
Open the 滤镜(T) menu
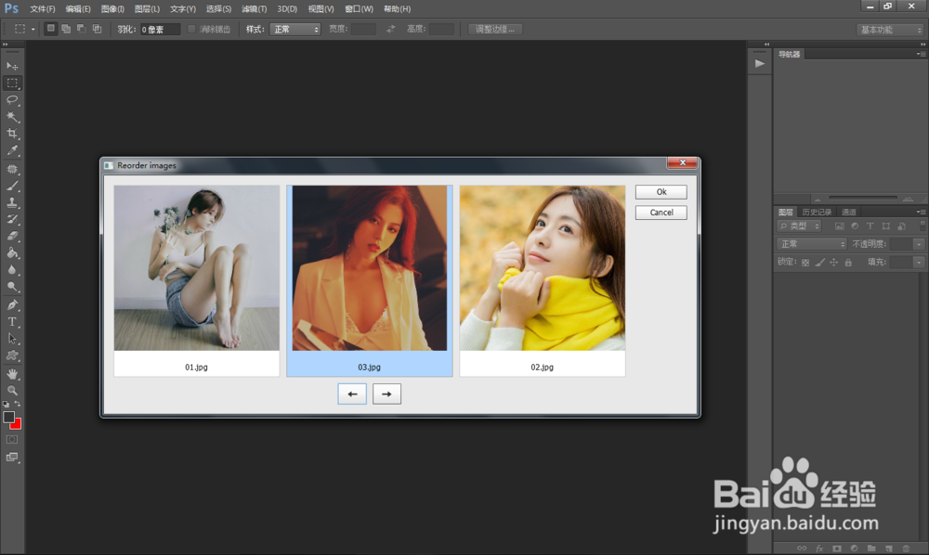[255, 9]
